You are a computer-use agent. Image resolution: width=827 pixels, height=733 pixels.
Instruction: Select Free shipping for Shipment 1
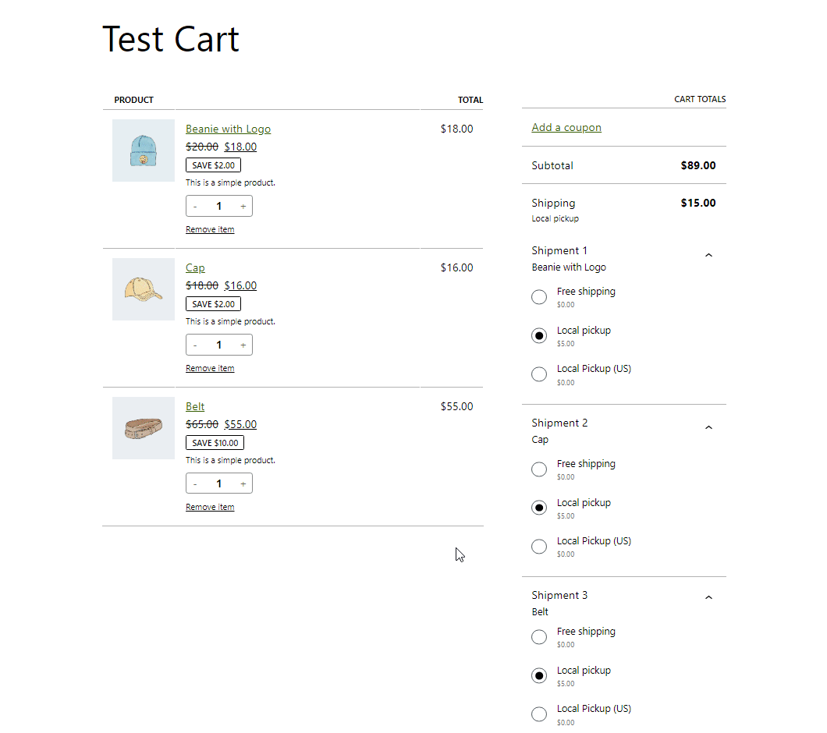coord(538,297)
